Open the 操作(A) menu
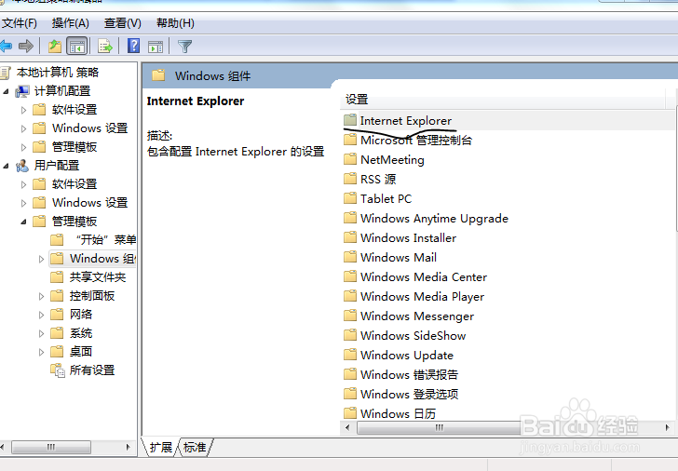Screen dimensions: 678x471 pos(71,23)
